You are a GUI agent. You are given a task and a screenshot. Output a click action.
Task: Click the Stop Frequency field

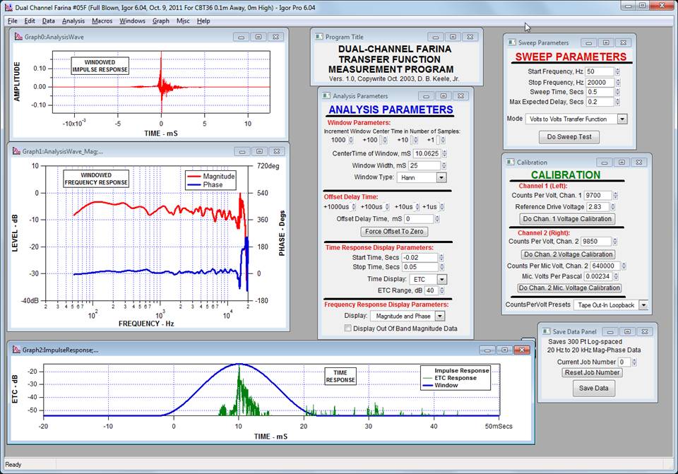(x=600, y=82)
